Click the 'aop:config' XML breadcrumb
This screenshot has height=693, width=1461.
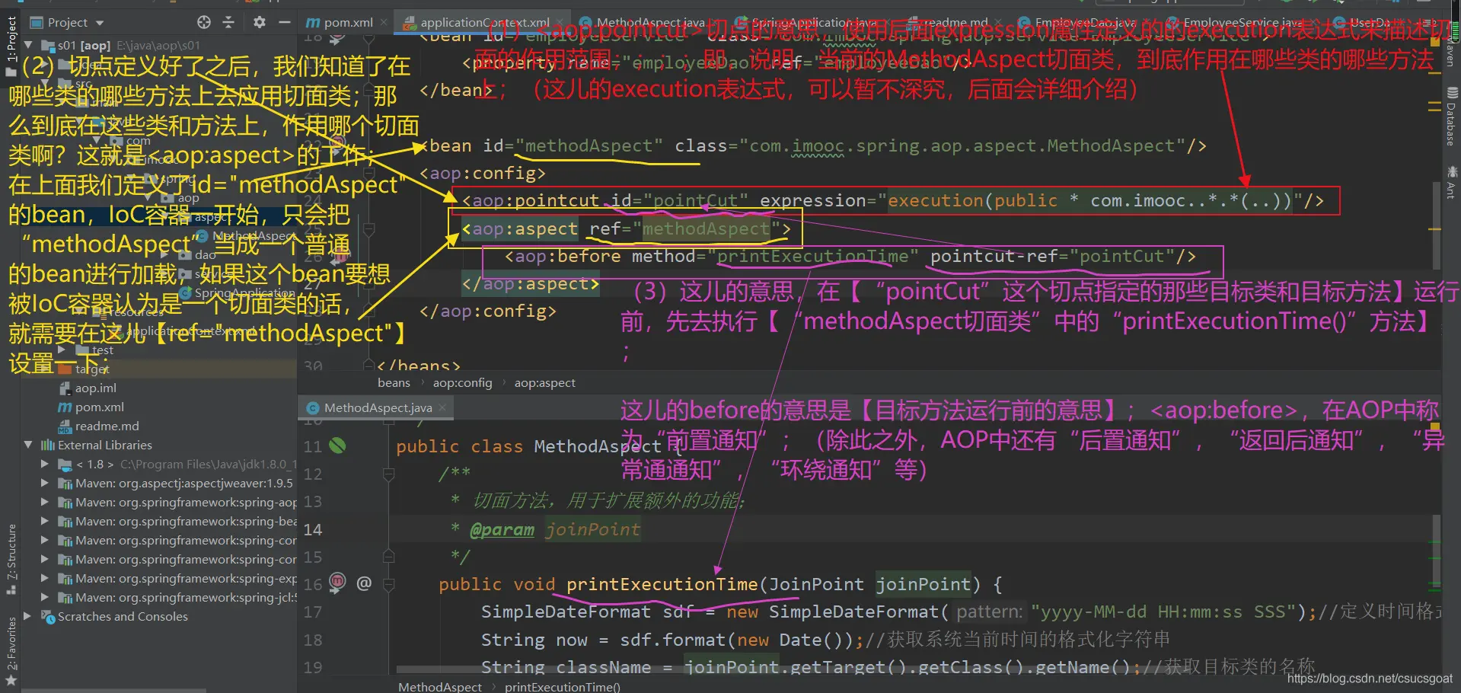(463, 383)
